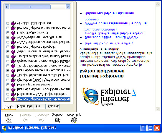The image size is (162, 133).
Task: Select the book icon for Internet-suojauksen ja -tietosuojan
Action: pyautogui.click(x=13, y=71)
